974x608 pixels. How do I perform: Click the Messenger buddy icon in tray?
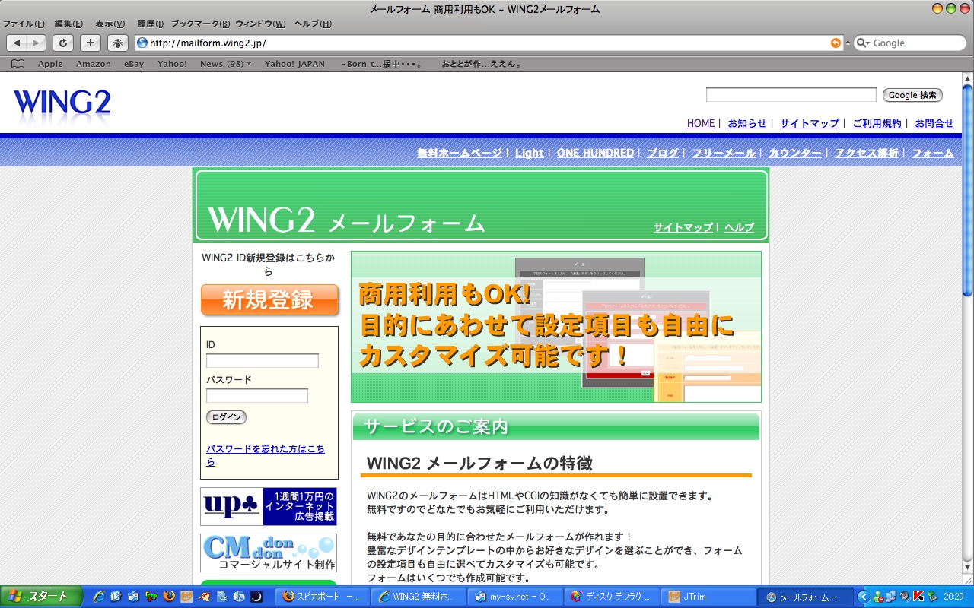(879, 597)
